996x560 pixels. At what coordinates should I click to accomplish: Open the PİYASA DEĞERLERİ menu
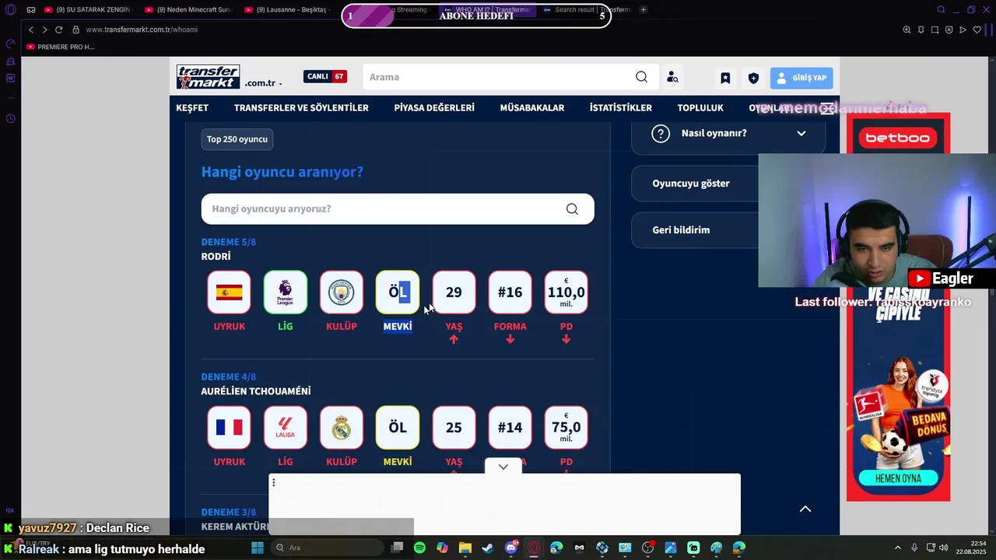pos(434,108)
